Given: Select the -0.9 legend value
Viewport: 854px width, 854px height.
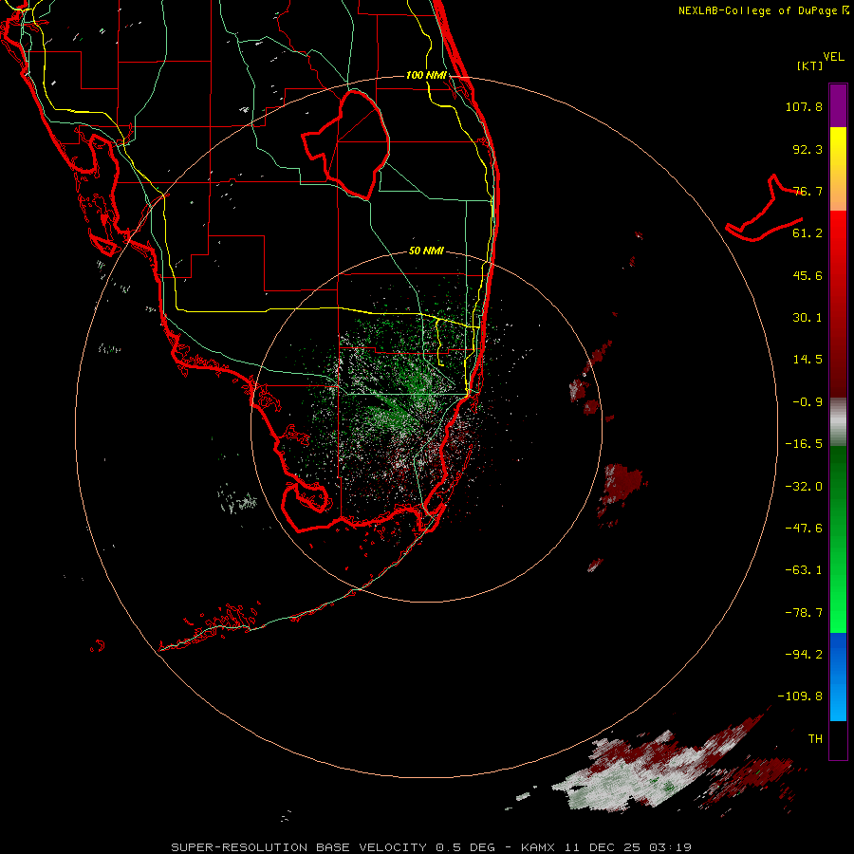Looking at the screenshot, I should point(808,402).
